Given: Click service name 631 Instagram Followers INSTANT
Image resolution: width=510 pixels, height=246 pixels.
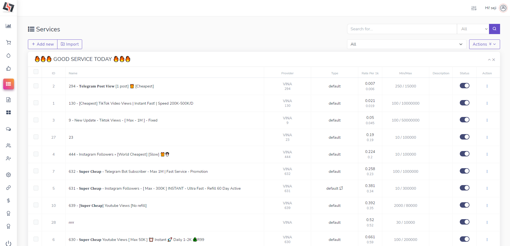Looking at the screenshot, I should 155,189.
